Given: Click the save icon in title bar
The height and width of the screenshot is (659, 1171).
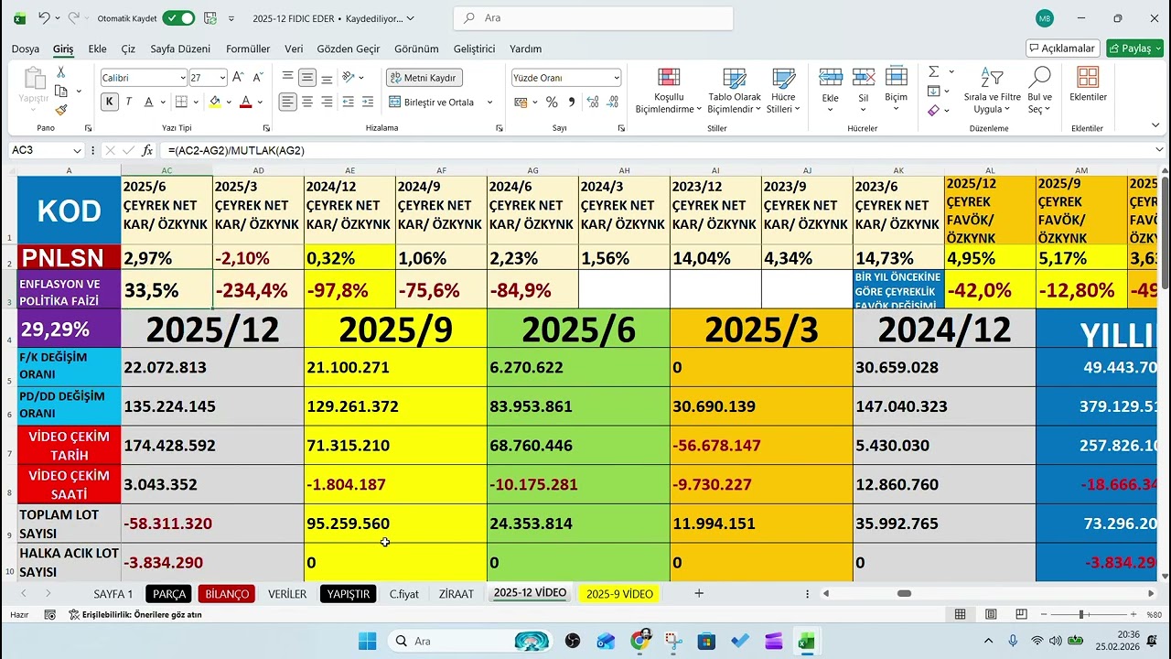Looking at the screenshot, I should 210,18.
